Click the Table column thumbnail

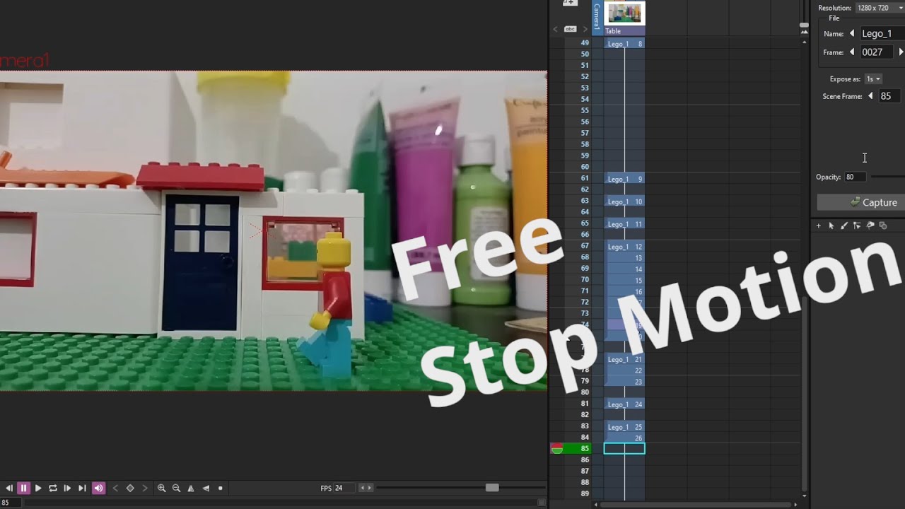(624, 13)
